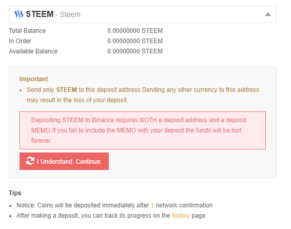Click the 'Tips' heading

click(15, 193)
